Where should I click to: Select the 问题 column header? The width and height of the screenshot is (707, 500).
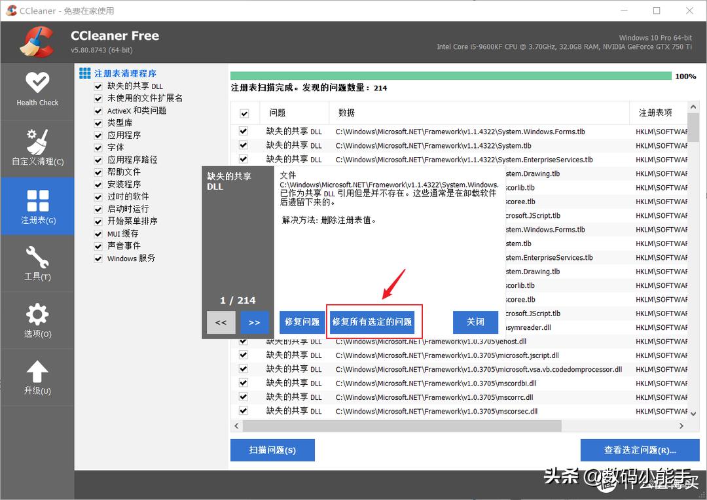pos(276,113)
